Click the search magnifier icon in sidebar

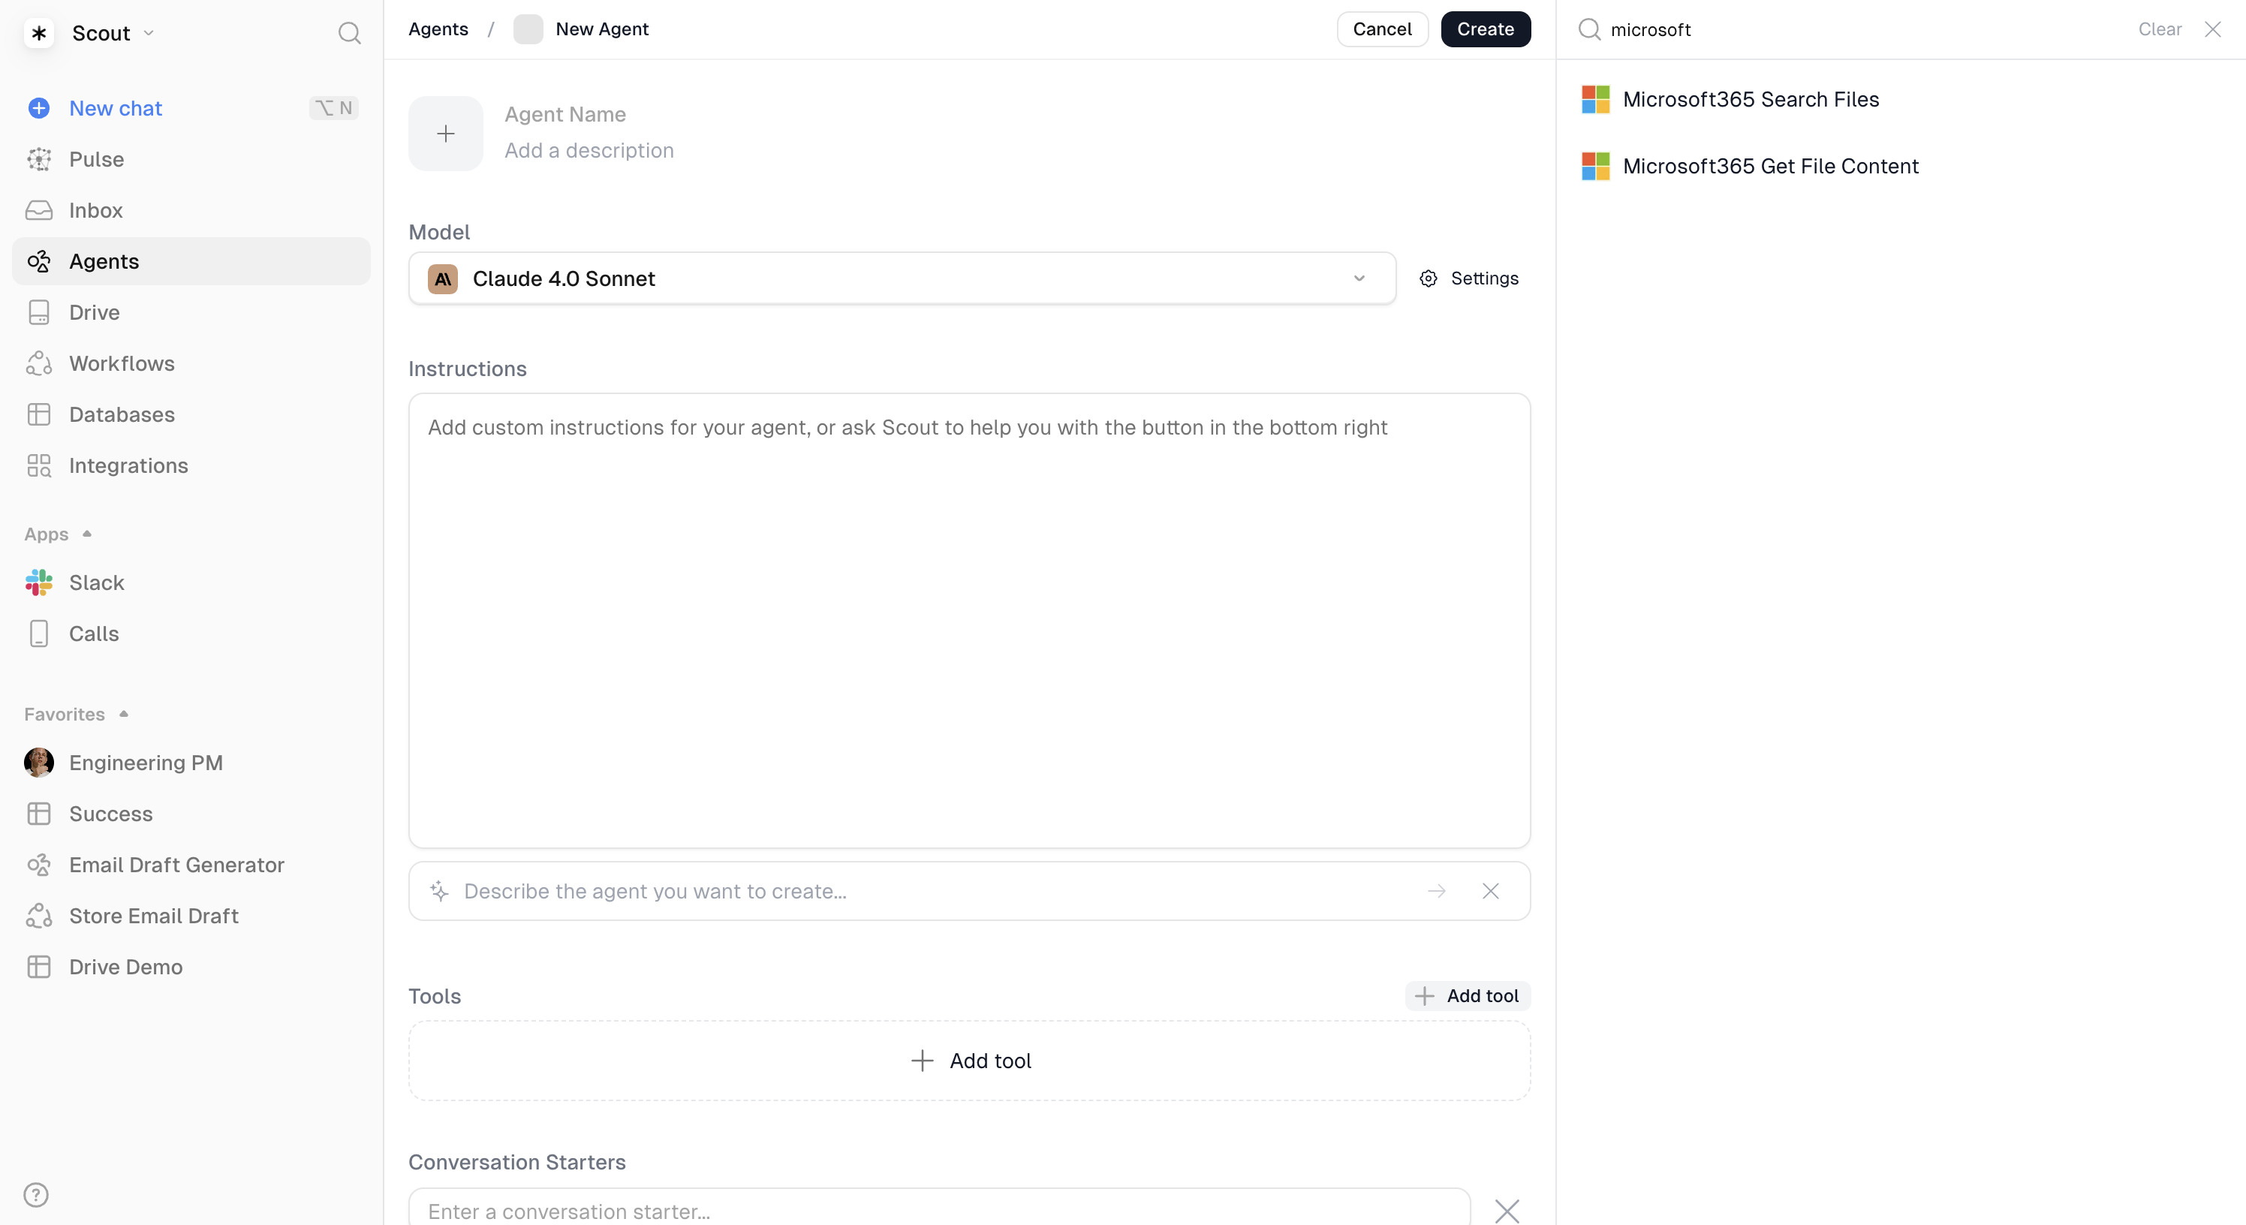349,33
